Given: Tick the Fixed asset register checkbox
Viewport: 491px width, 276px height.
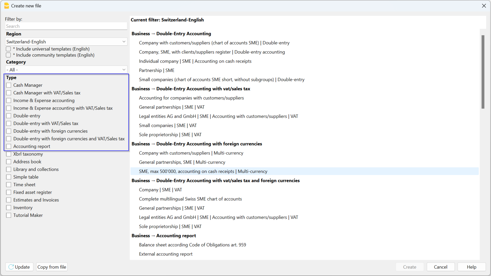Looking at the screenshot, I should coord(9,192).
